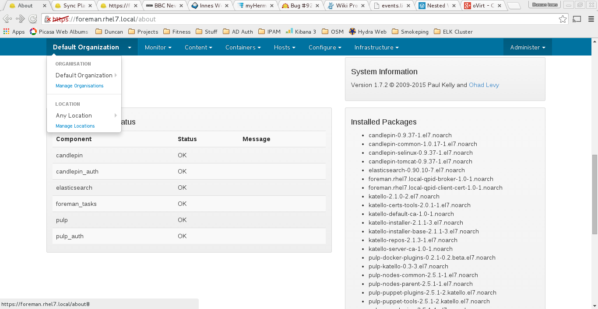Open the Content dropdown menu

pos(198,47)
